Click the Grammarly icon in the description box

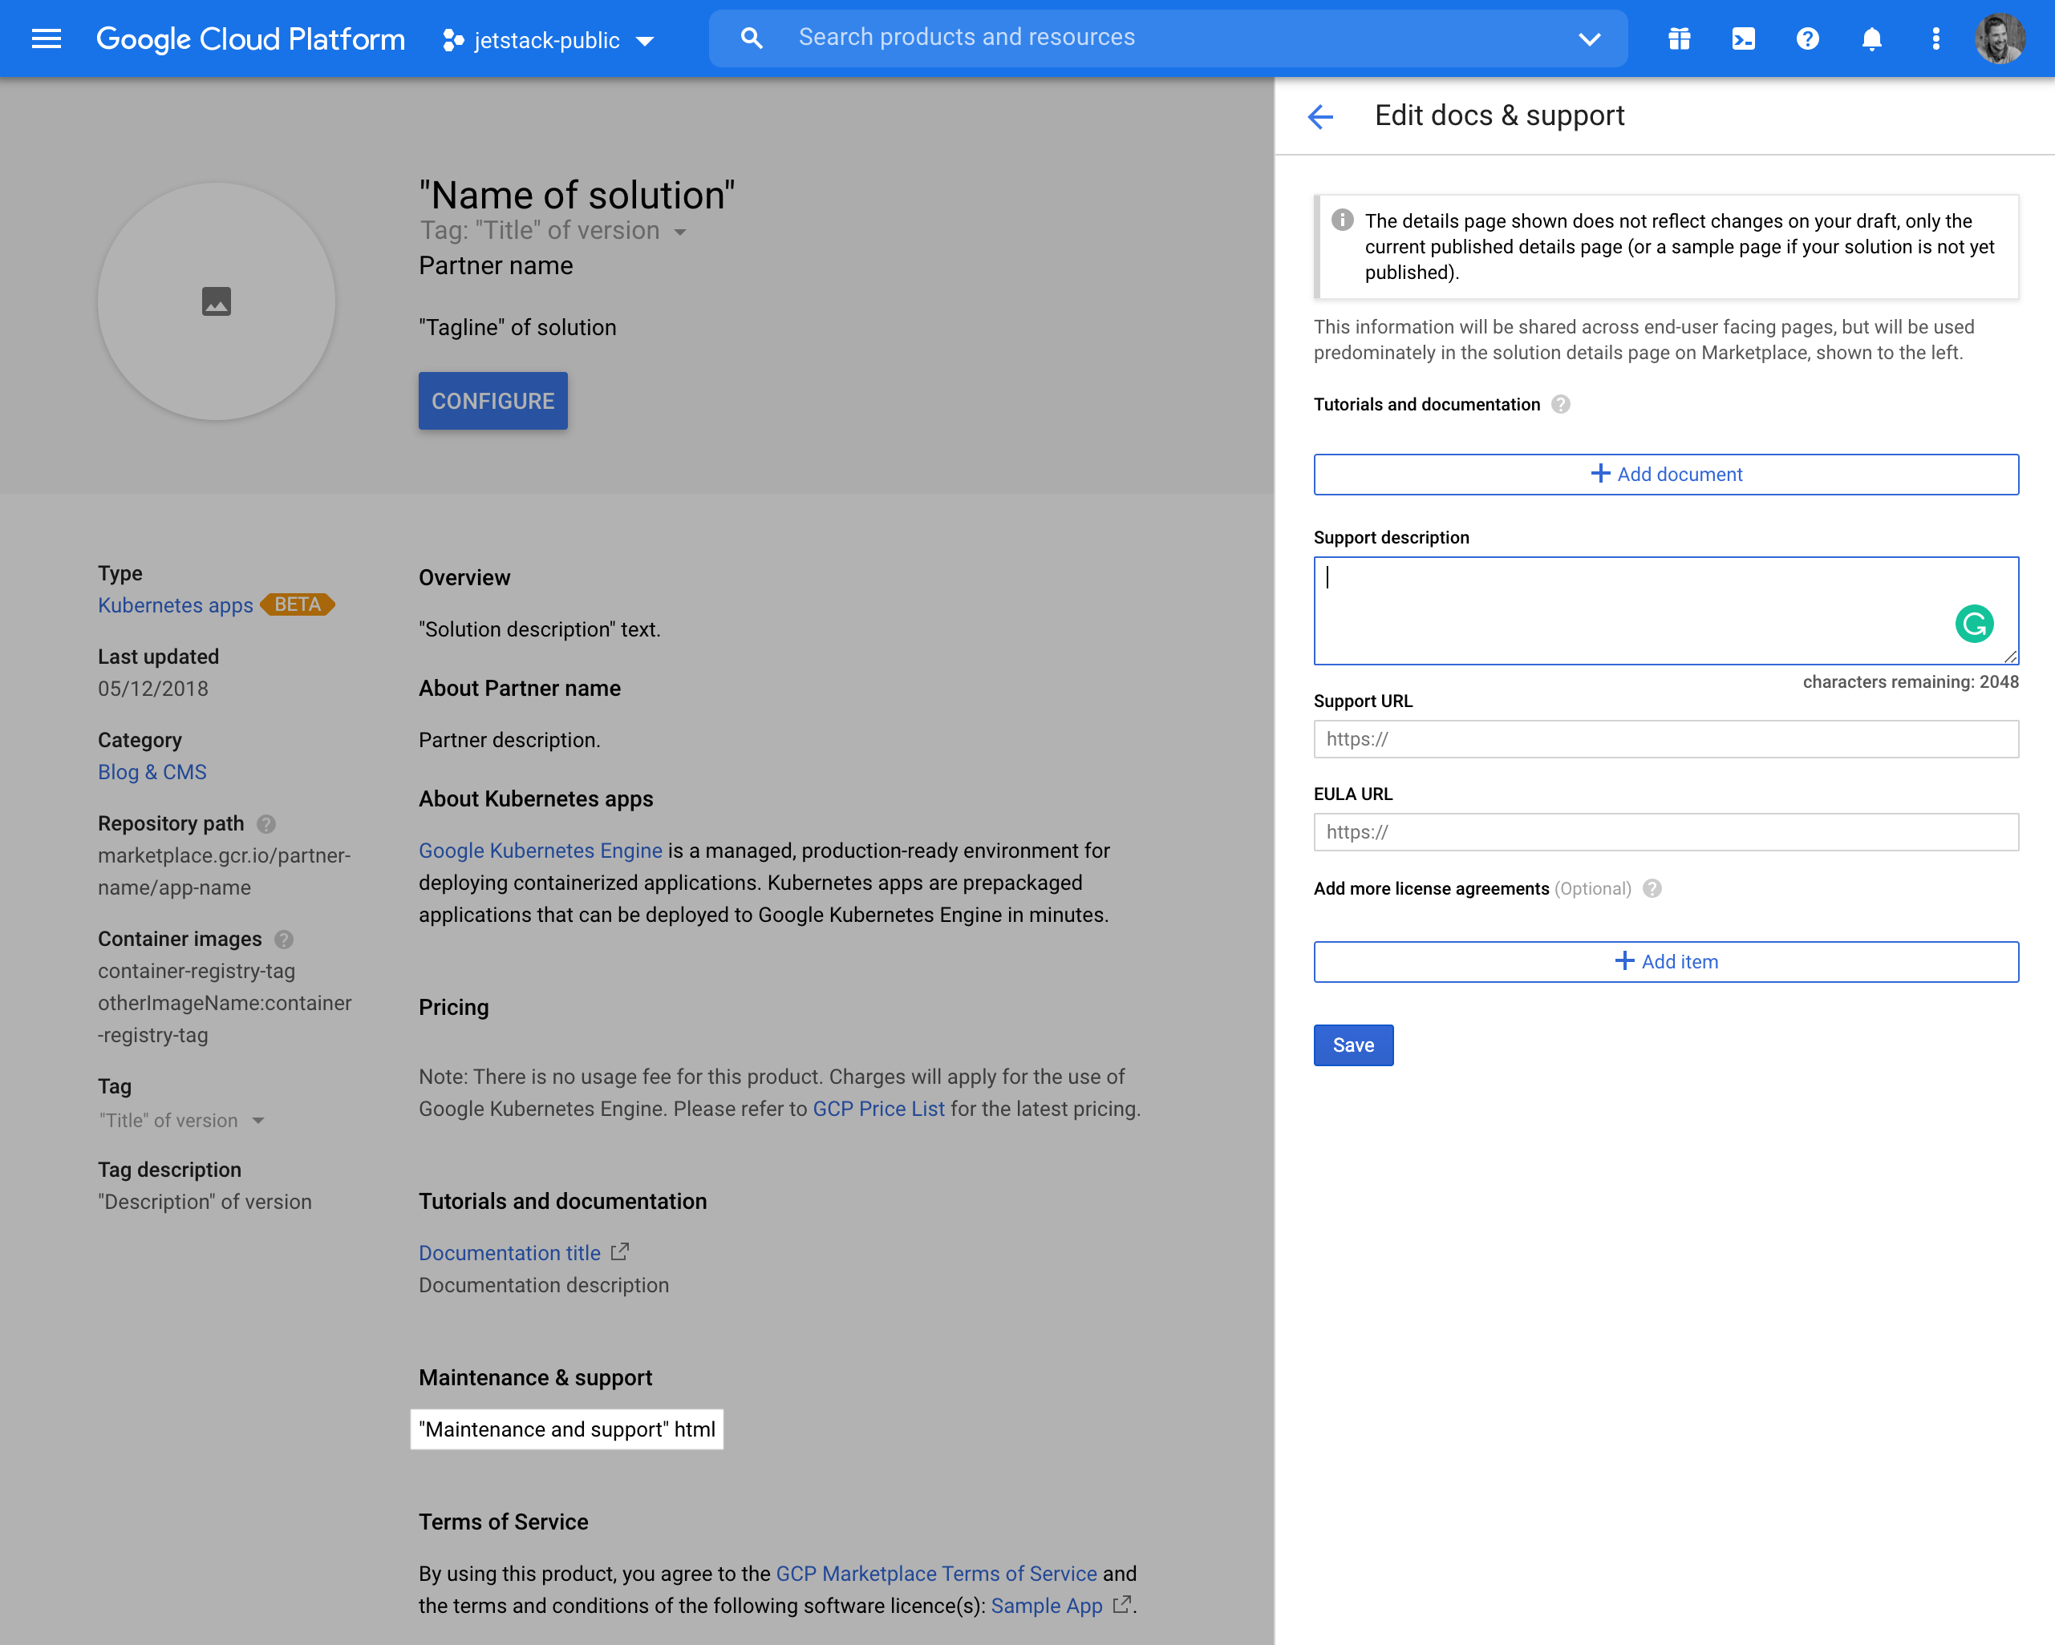pyautogui.click(x=1974, y=624)
